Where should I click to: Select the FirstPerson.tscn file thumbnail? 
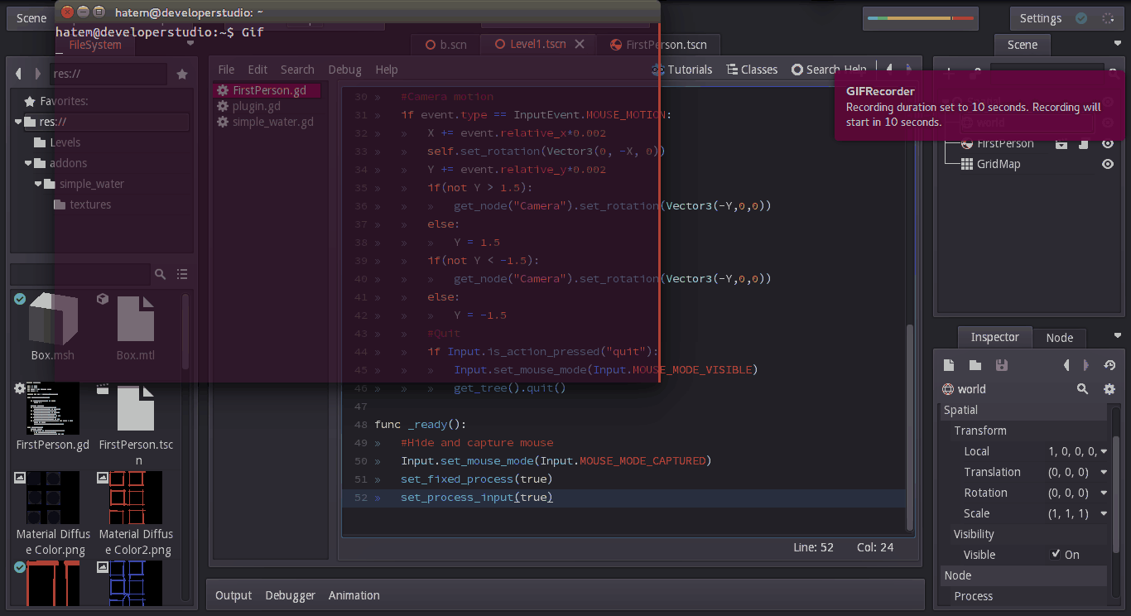(x=136, y=407)
